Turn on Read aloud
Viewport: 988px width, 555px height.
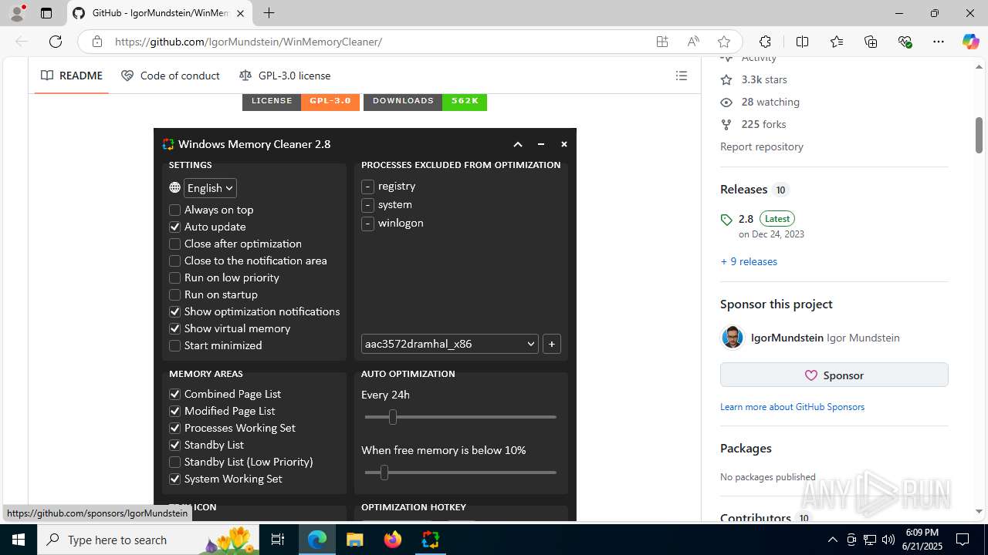tap(693, 42)
